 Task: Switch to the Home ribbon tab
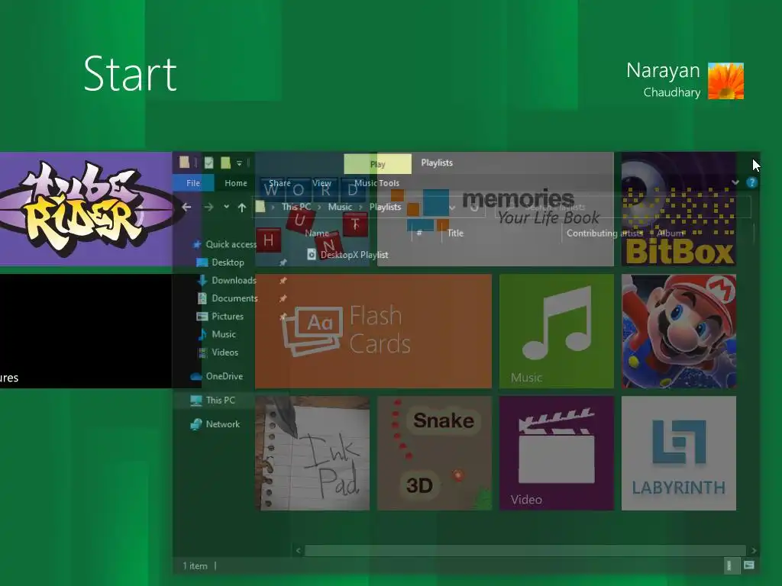tap(236, 183)
